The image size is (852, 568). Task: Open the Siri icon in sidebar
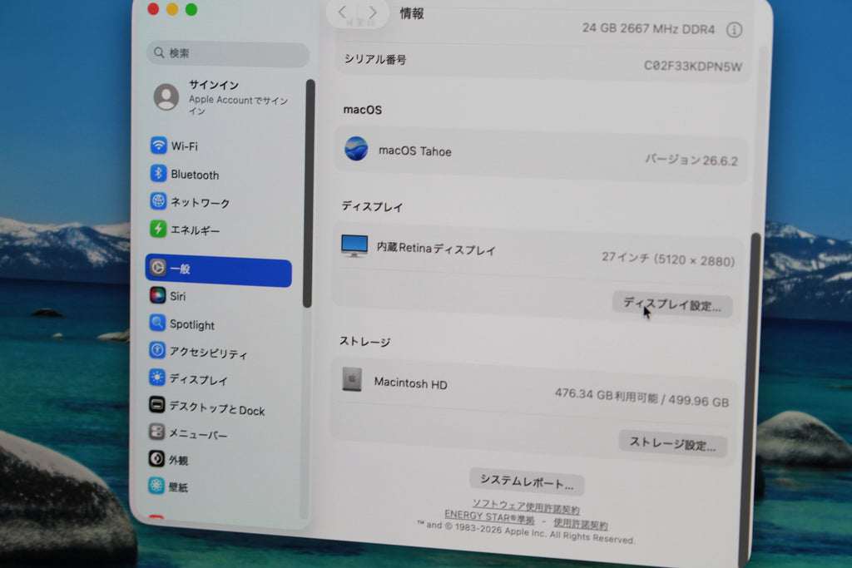157,295
